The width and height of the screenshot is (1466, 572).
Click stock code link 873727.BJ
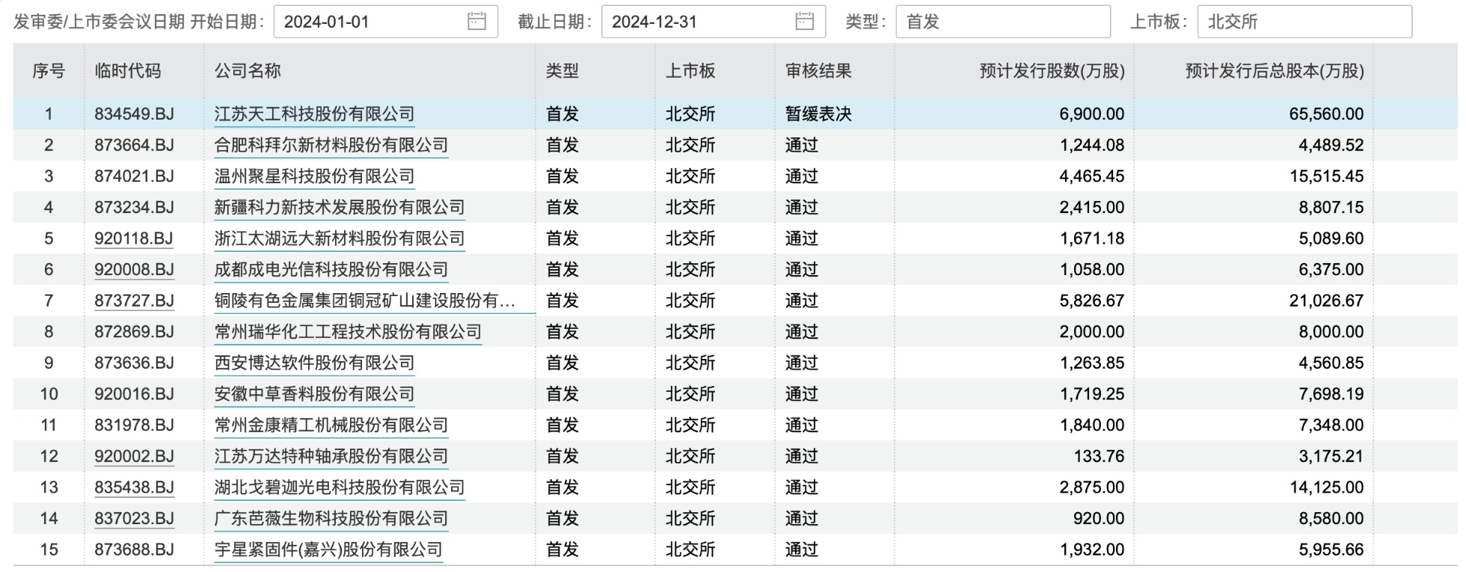click(134, 301)
